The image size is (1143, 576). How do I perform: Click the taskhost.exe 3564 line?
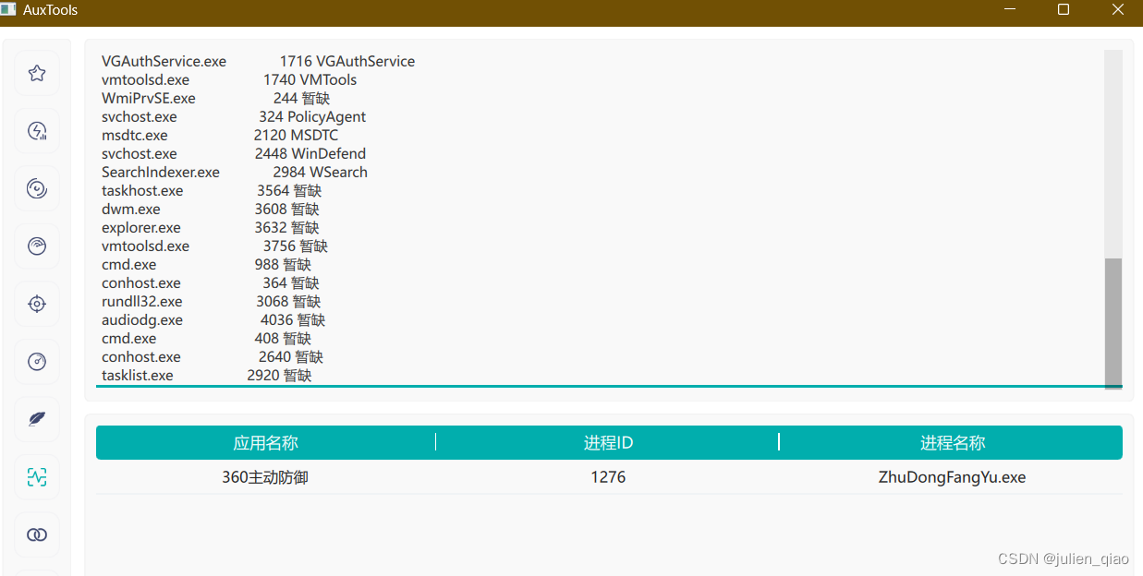click(212, 190)
